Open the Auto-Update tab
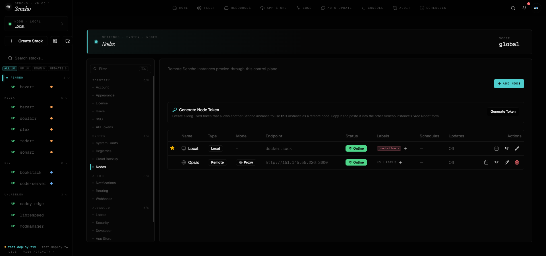The width and height of the screenshot is (546, 256). point(336,8)
